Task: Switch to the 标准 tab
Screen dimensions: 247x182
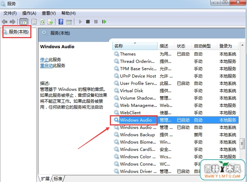Action: (x=58, y=179)
